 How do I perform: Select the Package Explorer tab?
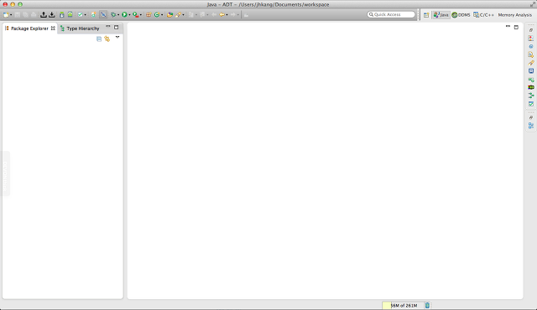click(x=29, y=28)
